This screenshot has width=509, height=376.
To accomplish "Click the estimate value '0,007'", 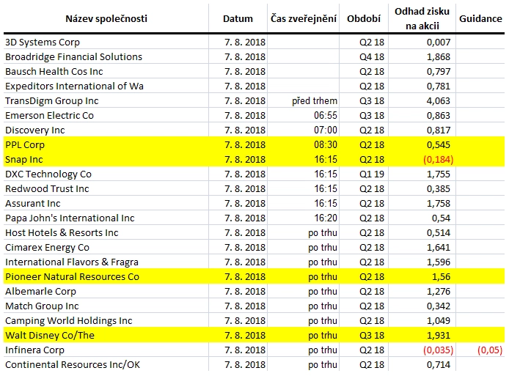I will (x=439, y=43).
